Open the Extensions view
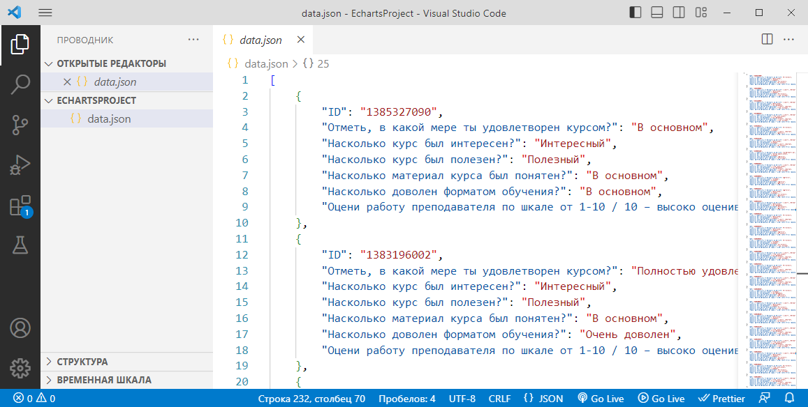This screenshot has height=407, width=808. coord(20,206)
